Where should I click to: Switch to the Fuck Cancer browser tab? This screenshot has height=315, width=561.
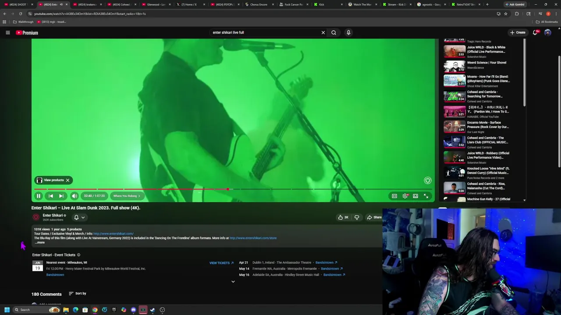[x=293, y=4]
